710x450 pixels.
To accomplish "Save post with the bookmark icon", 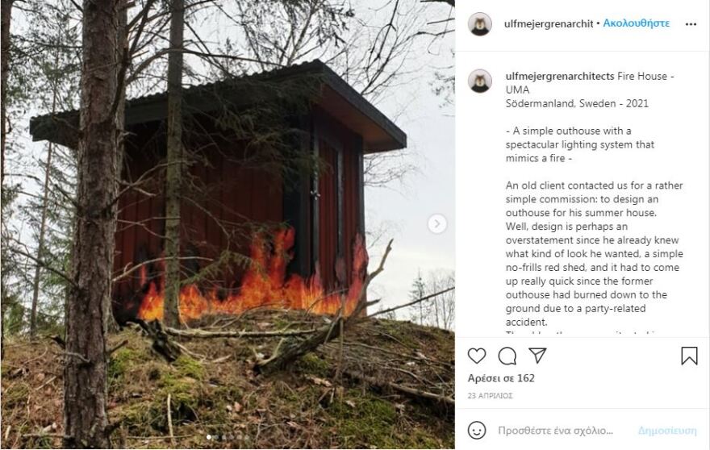I will point(689,356).
